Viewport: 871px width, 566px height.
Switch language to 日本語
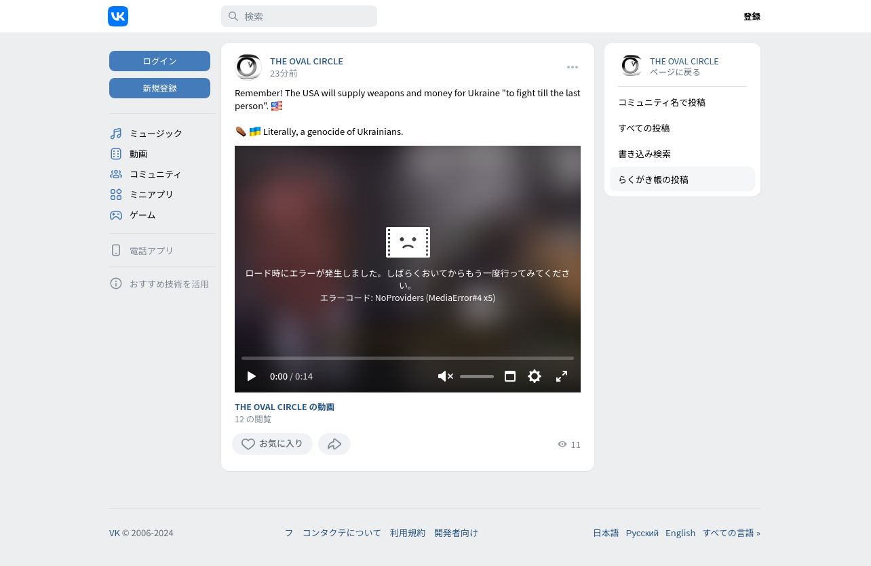606,533
